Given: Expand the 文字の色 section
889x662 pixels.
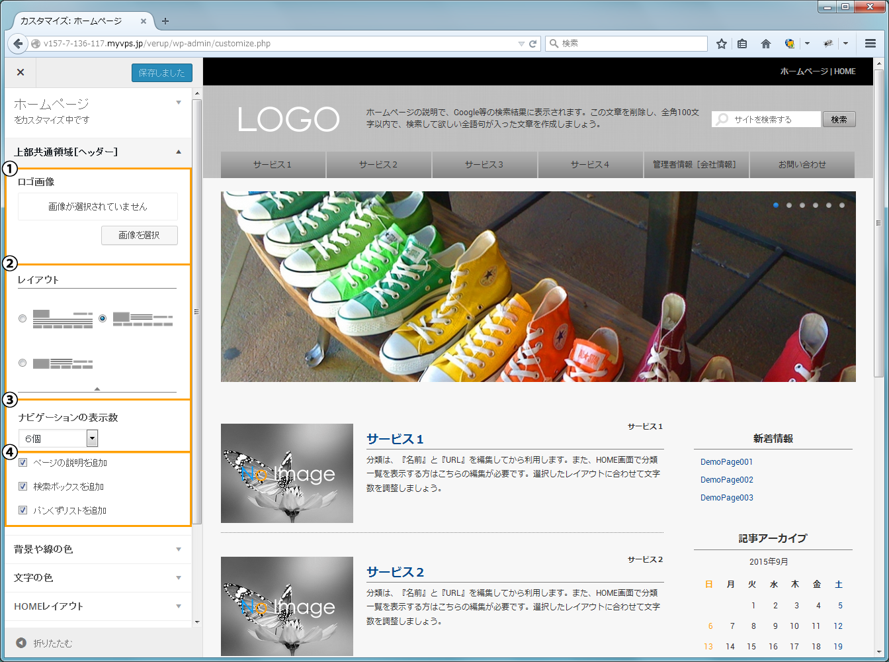Looking at the screenshot, I should click(x=98, y=578).
